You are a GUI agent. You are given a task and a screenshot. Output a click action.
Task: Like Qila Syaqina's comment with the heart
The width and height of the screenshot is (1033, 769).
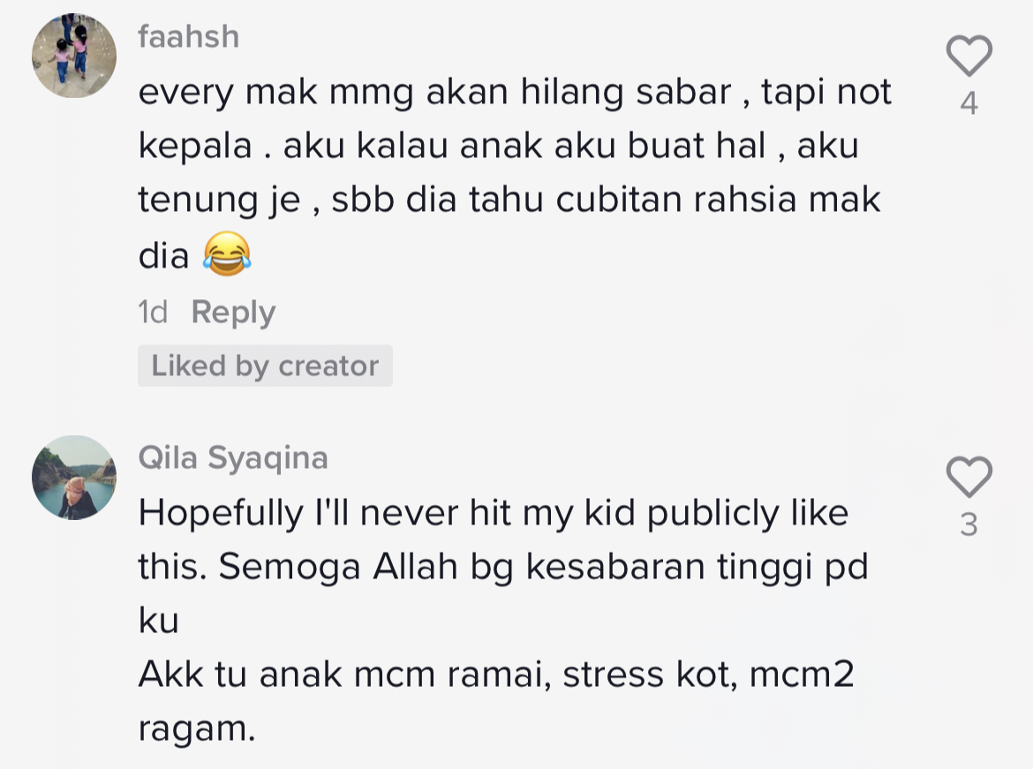coord(969,478)
